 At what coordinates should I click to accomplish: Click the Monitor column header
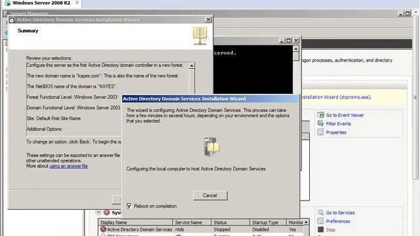point(295,222)
